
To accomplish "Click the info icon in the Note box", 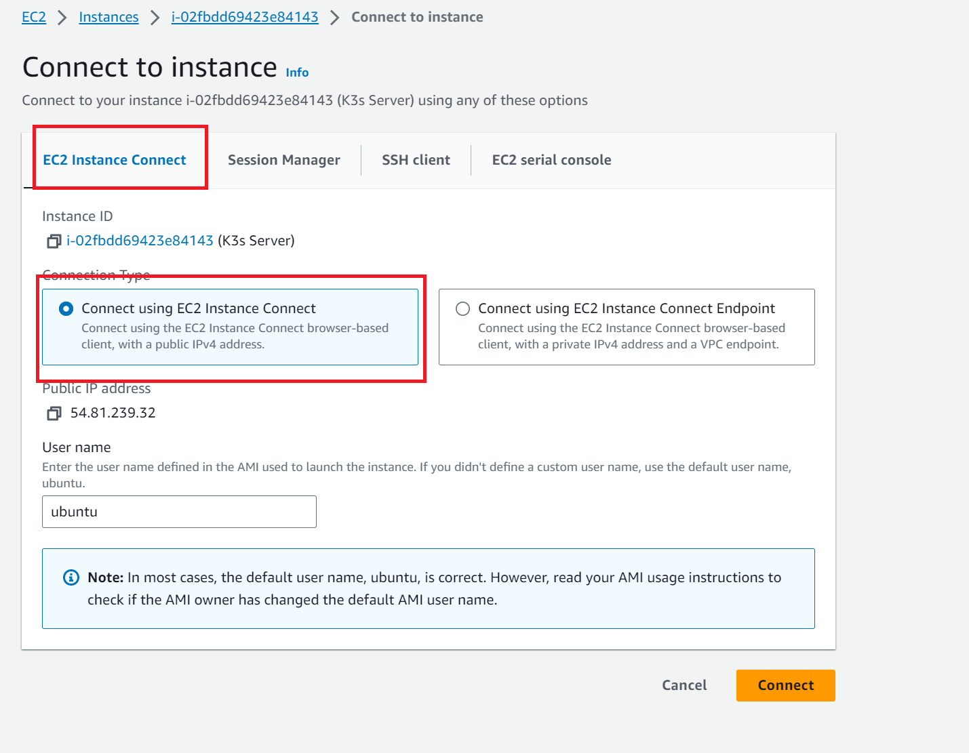I will tap(71, 577).
